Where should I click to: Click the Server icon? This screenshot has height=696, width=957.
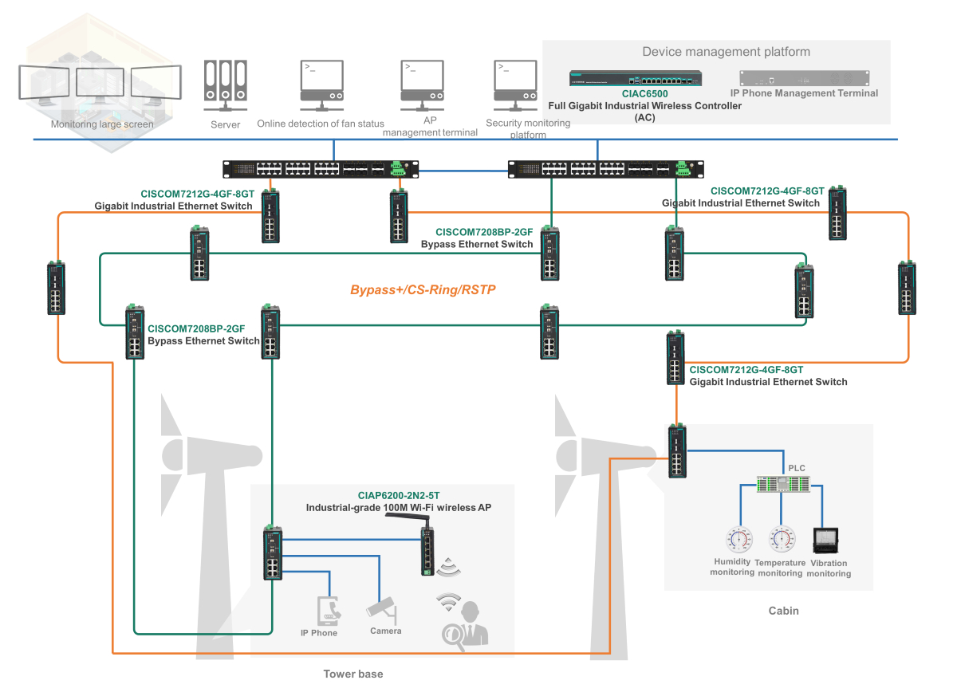[225, 85]
